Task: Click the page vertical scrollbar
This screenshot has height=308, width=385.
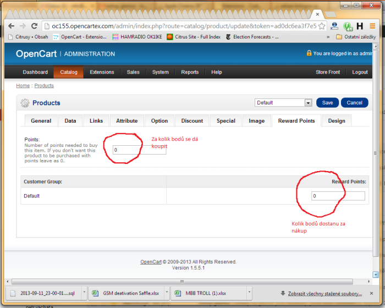Action: (376, 153)
